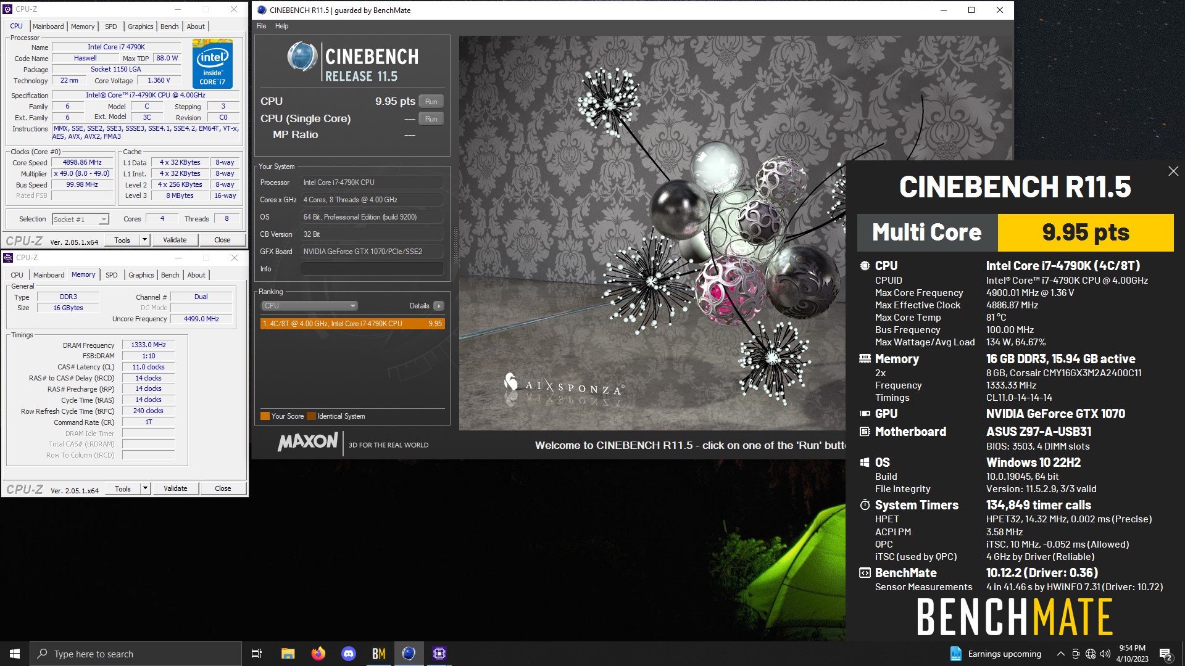Select CPU-Z taskbar icon

[439, 654]
